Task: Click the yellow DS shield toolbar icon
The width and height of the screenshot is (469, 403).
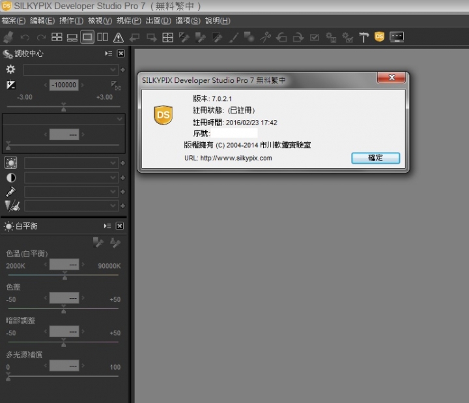Action: [x=379, y=37]
